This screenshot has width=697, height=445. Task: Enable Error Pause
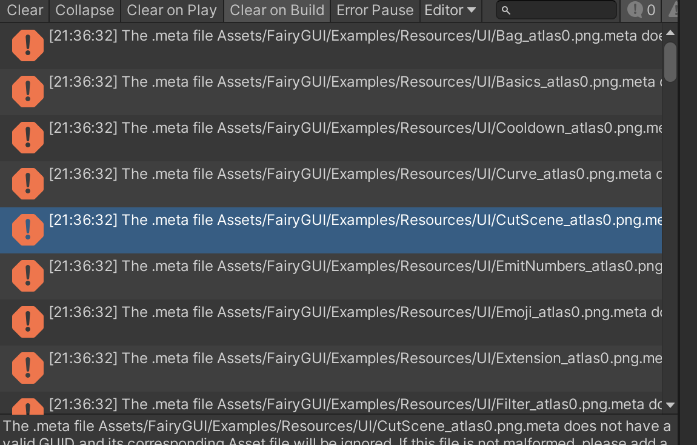coord(375,10)
